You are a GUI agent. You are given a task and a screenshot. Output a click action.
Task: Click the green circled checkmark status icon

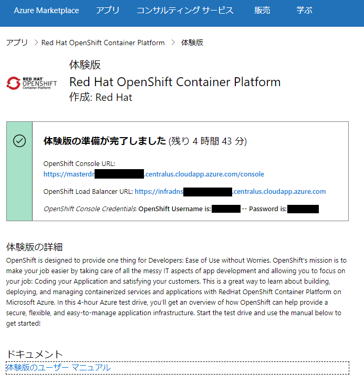tap(19, 141)
